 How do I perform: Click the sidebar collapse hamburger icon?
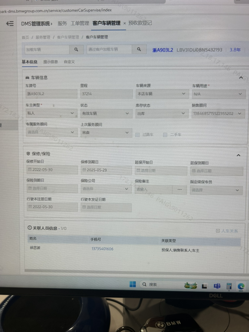[10, 23]
